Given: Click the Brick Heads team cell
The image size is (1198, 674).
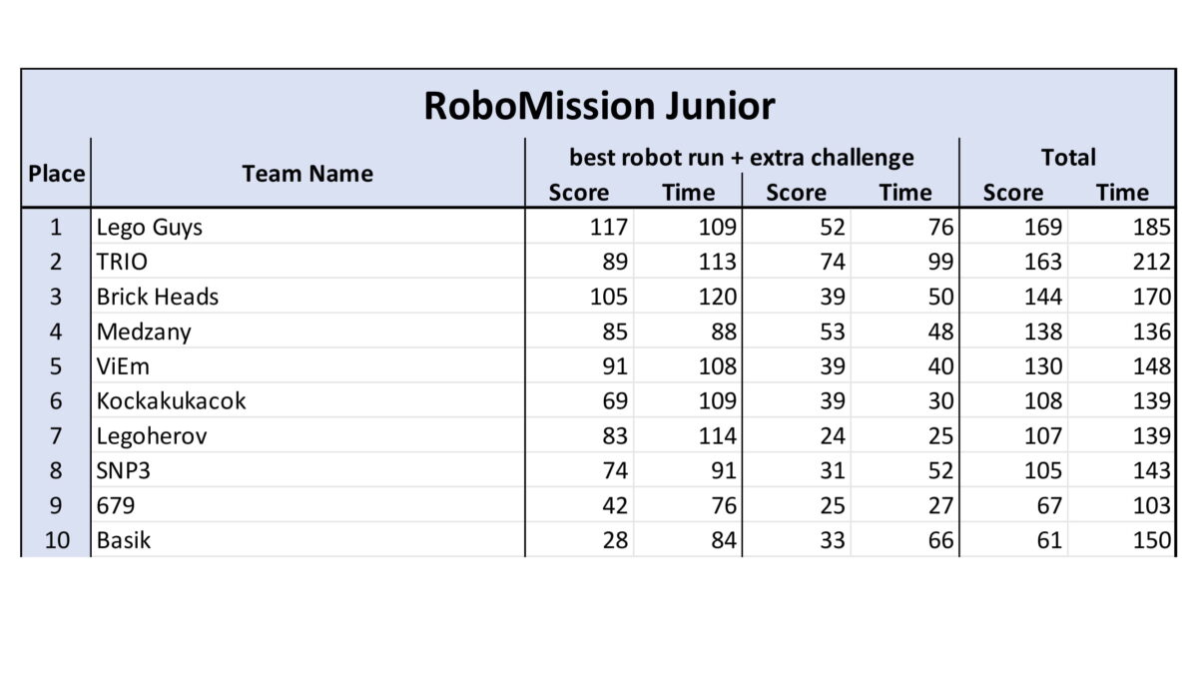Looking at the screenshot, I should [x=307, y=297].
